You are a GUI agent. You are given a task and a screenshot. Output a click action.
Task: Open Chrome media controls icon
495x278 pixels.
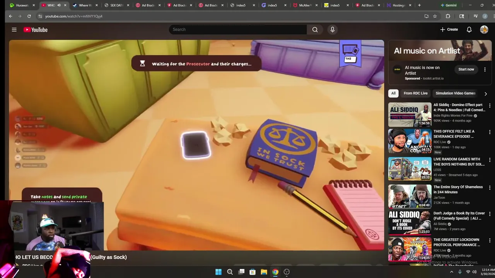(x=476, y=16)
